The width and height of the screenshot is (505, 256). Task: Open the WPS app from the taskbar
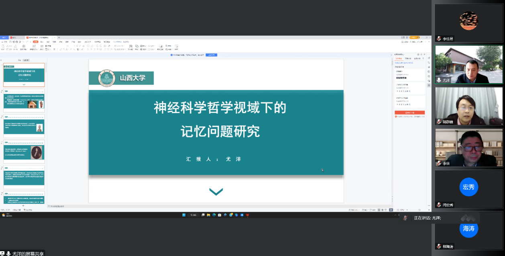click(x=248, y=215)
